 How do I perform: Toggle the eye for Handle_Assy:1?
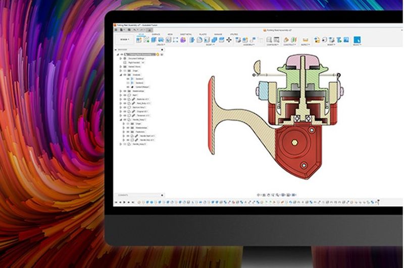(x=125, y=120)
